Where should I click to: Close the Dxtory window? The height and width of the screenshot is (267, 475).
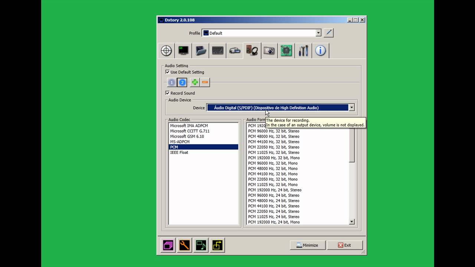(362, 20)
